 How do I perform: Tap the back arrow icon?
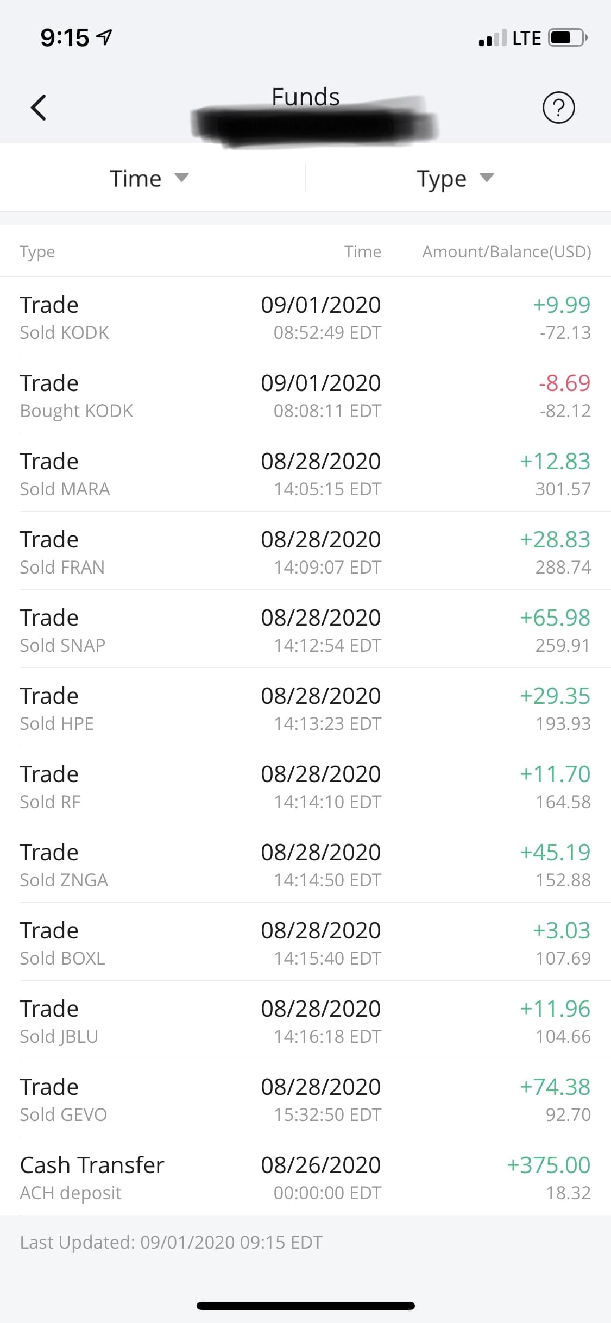click(x=39, y=107)
